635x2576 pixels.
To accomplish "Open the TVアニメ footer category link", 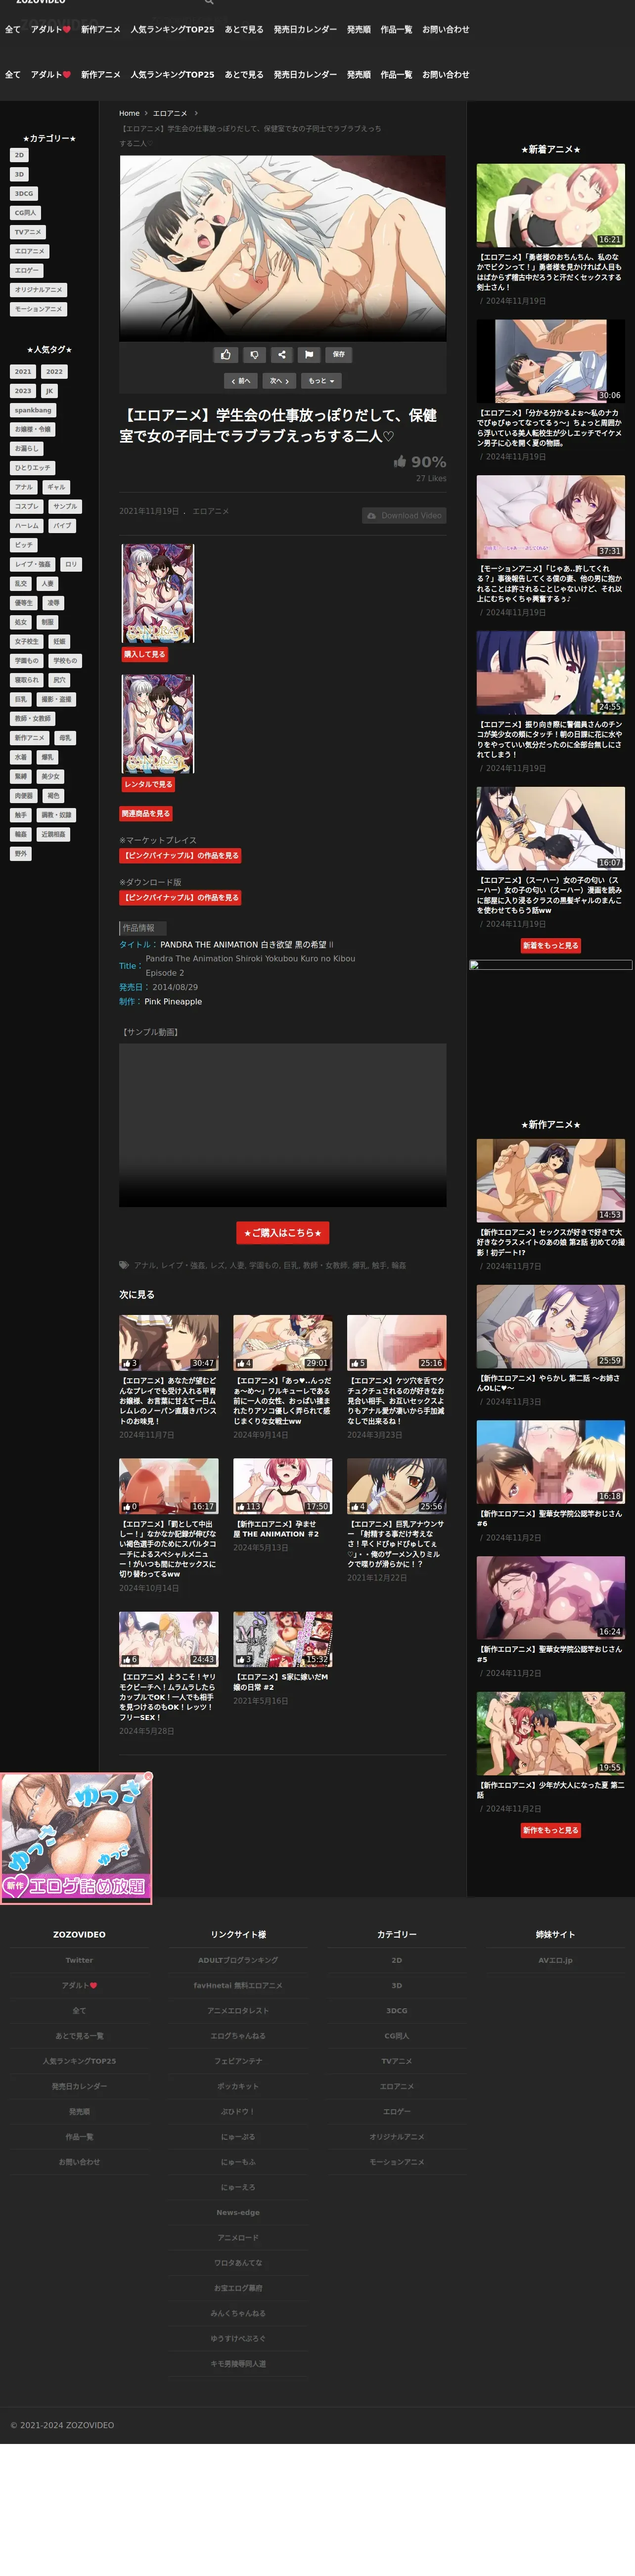I will click(397, 2061).
